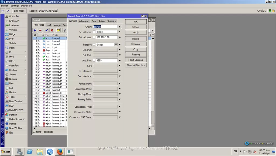This screenshot has width=276, height=156.
Task: Toggle the Dst. Address invert checkbox
Action: tap(94, 37)
